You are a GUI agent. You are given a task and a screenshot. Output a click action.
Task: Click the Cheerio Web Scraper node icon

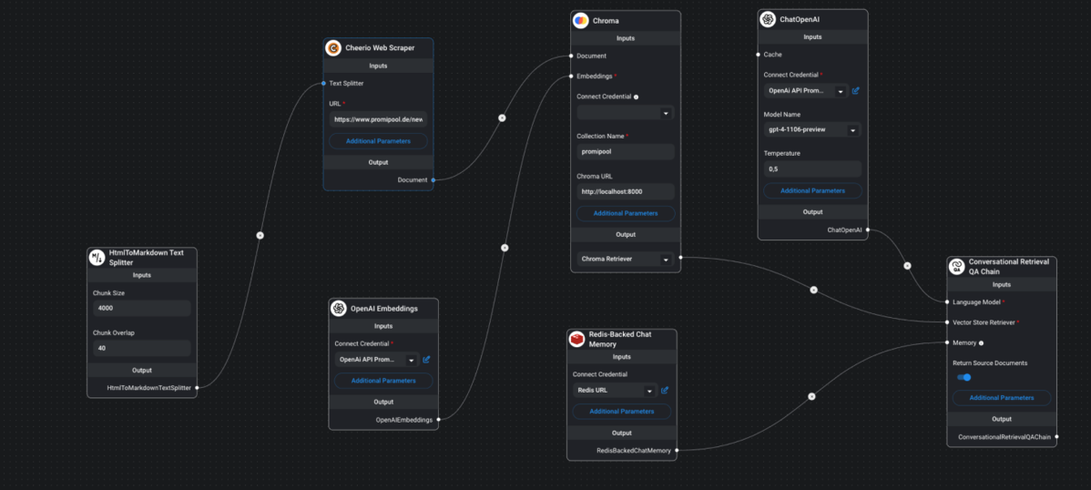(x=334, y=48)
